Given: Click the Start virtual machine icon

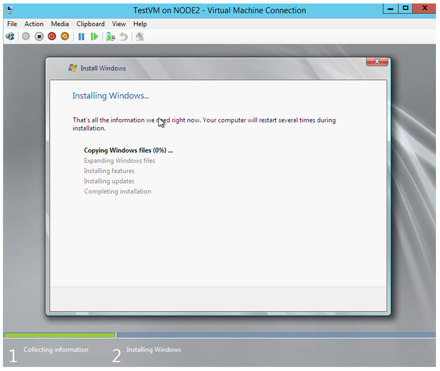Looking at the screenshot, I should tap(26, 36).
